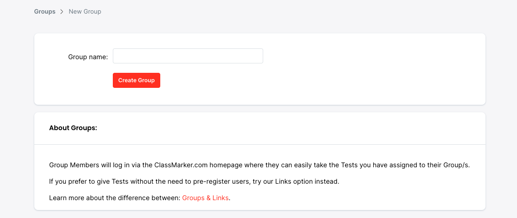Click the ClassMarker.com text in the description
Screen dimensions: 517x218
(x=181, y=165)
